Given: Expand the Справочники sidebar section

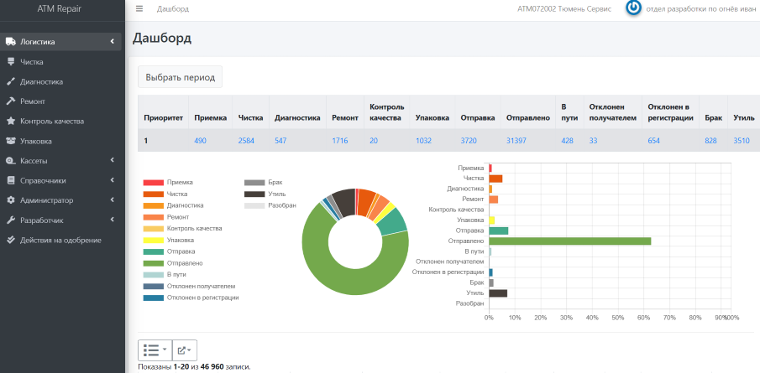Looking at the screenshot, I should point(59,180).
